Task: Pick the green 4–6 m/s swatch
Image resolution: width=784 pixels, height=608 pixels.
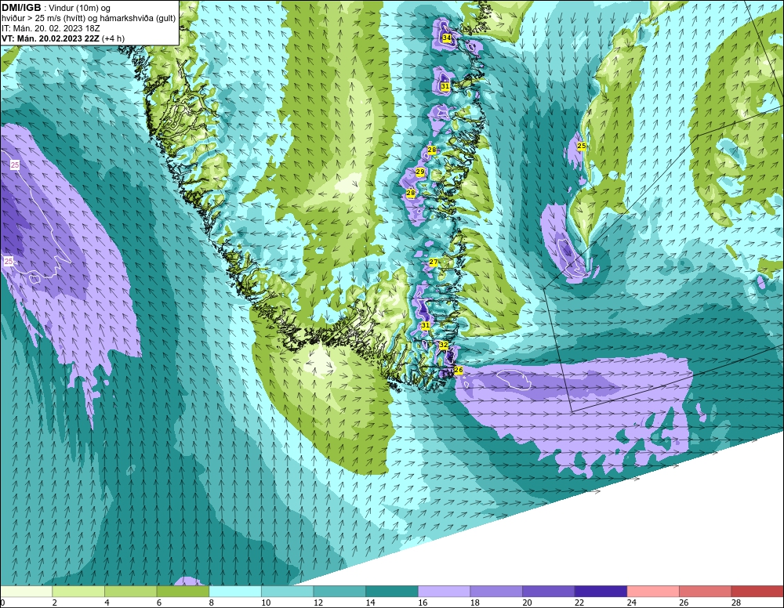Action: point(130,592)
